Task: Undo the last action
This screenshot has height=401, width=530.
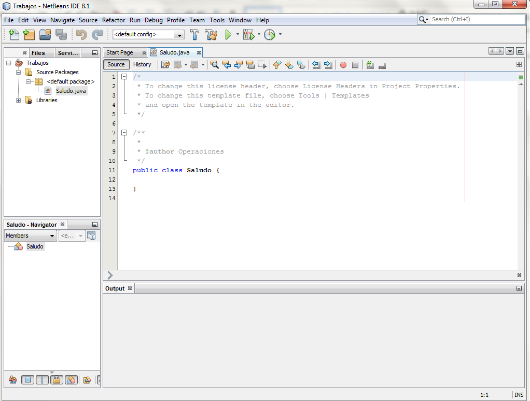Action: click(81, 34)
